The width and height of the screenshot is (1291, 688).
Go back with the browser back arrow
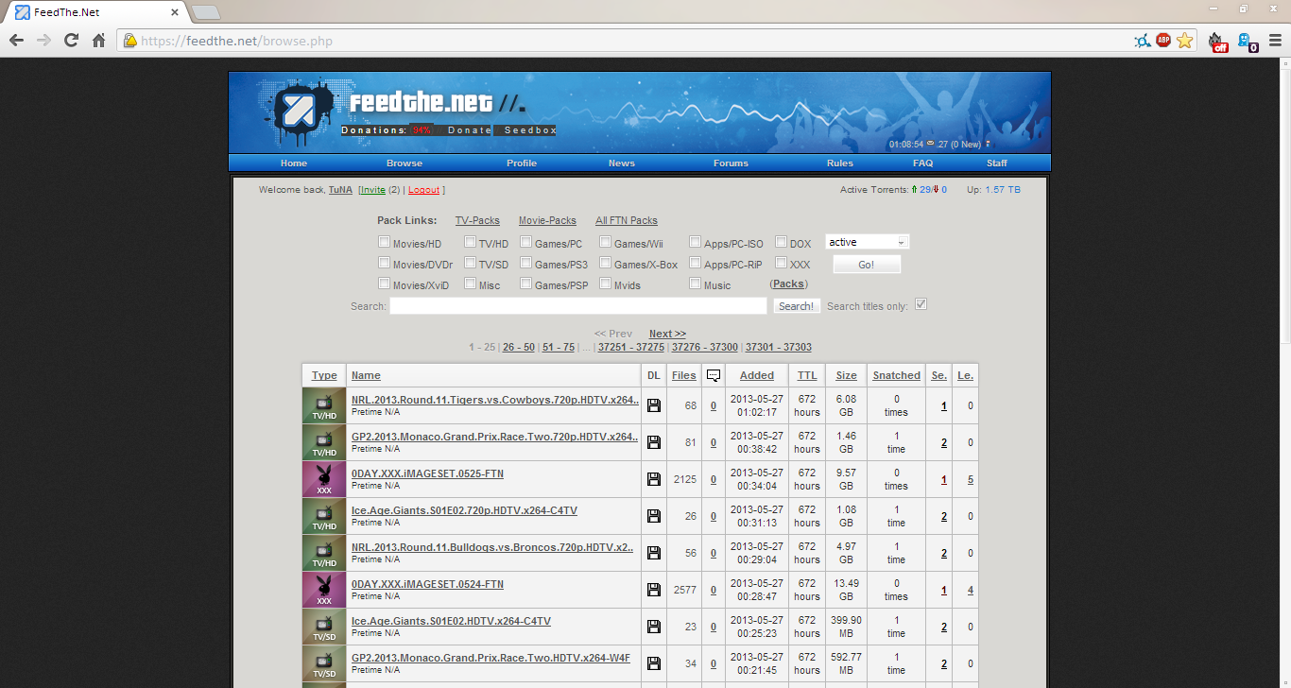(16, 41)
